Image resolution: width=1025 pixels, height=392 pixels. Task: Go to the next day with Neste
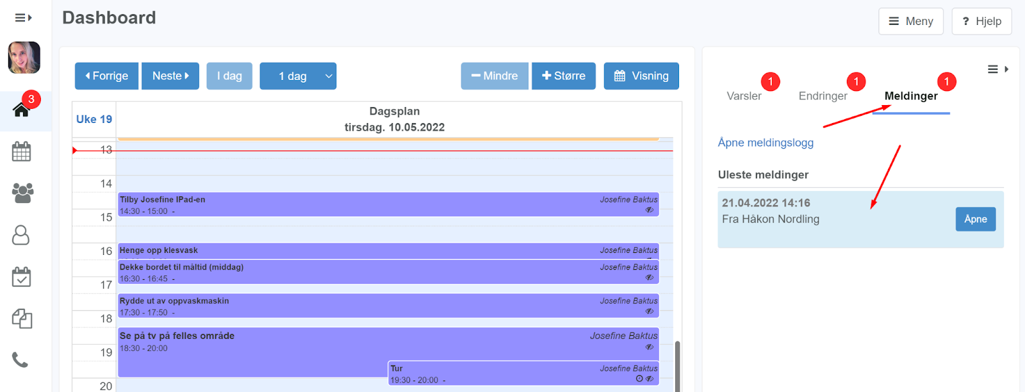(170, 76)
